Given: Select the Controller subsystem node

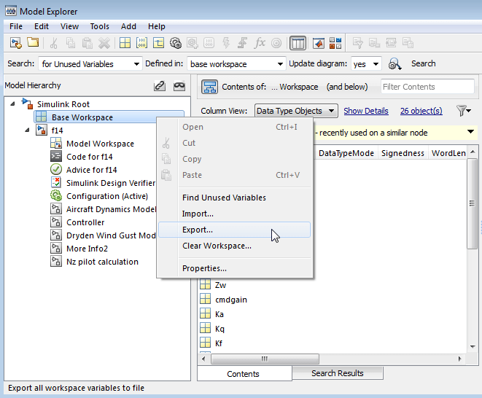Looking at the screenshot, I should [x=85, y=222].
